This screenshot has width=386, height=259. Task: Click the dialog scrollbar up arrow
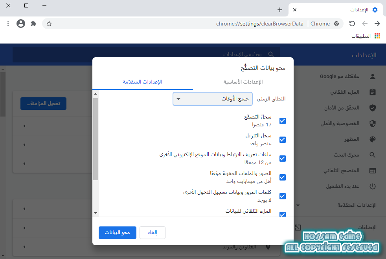(96, 94)
